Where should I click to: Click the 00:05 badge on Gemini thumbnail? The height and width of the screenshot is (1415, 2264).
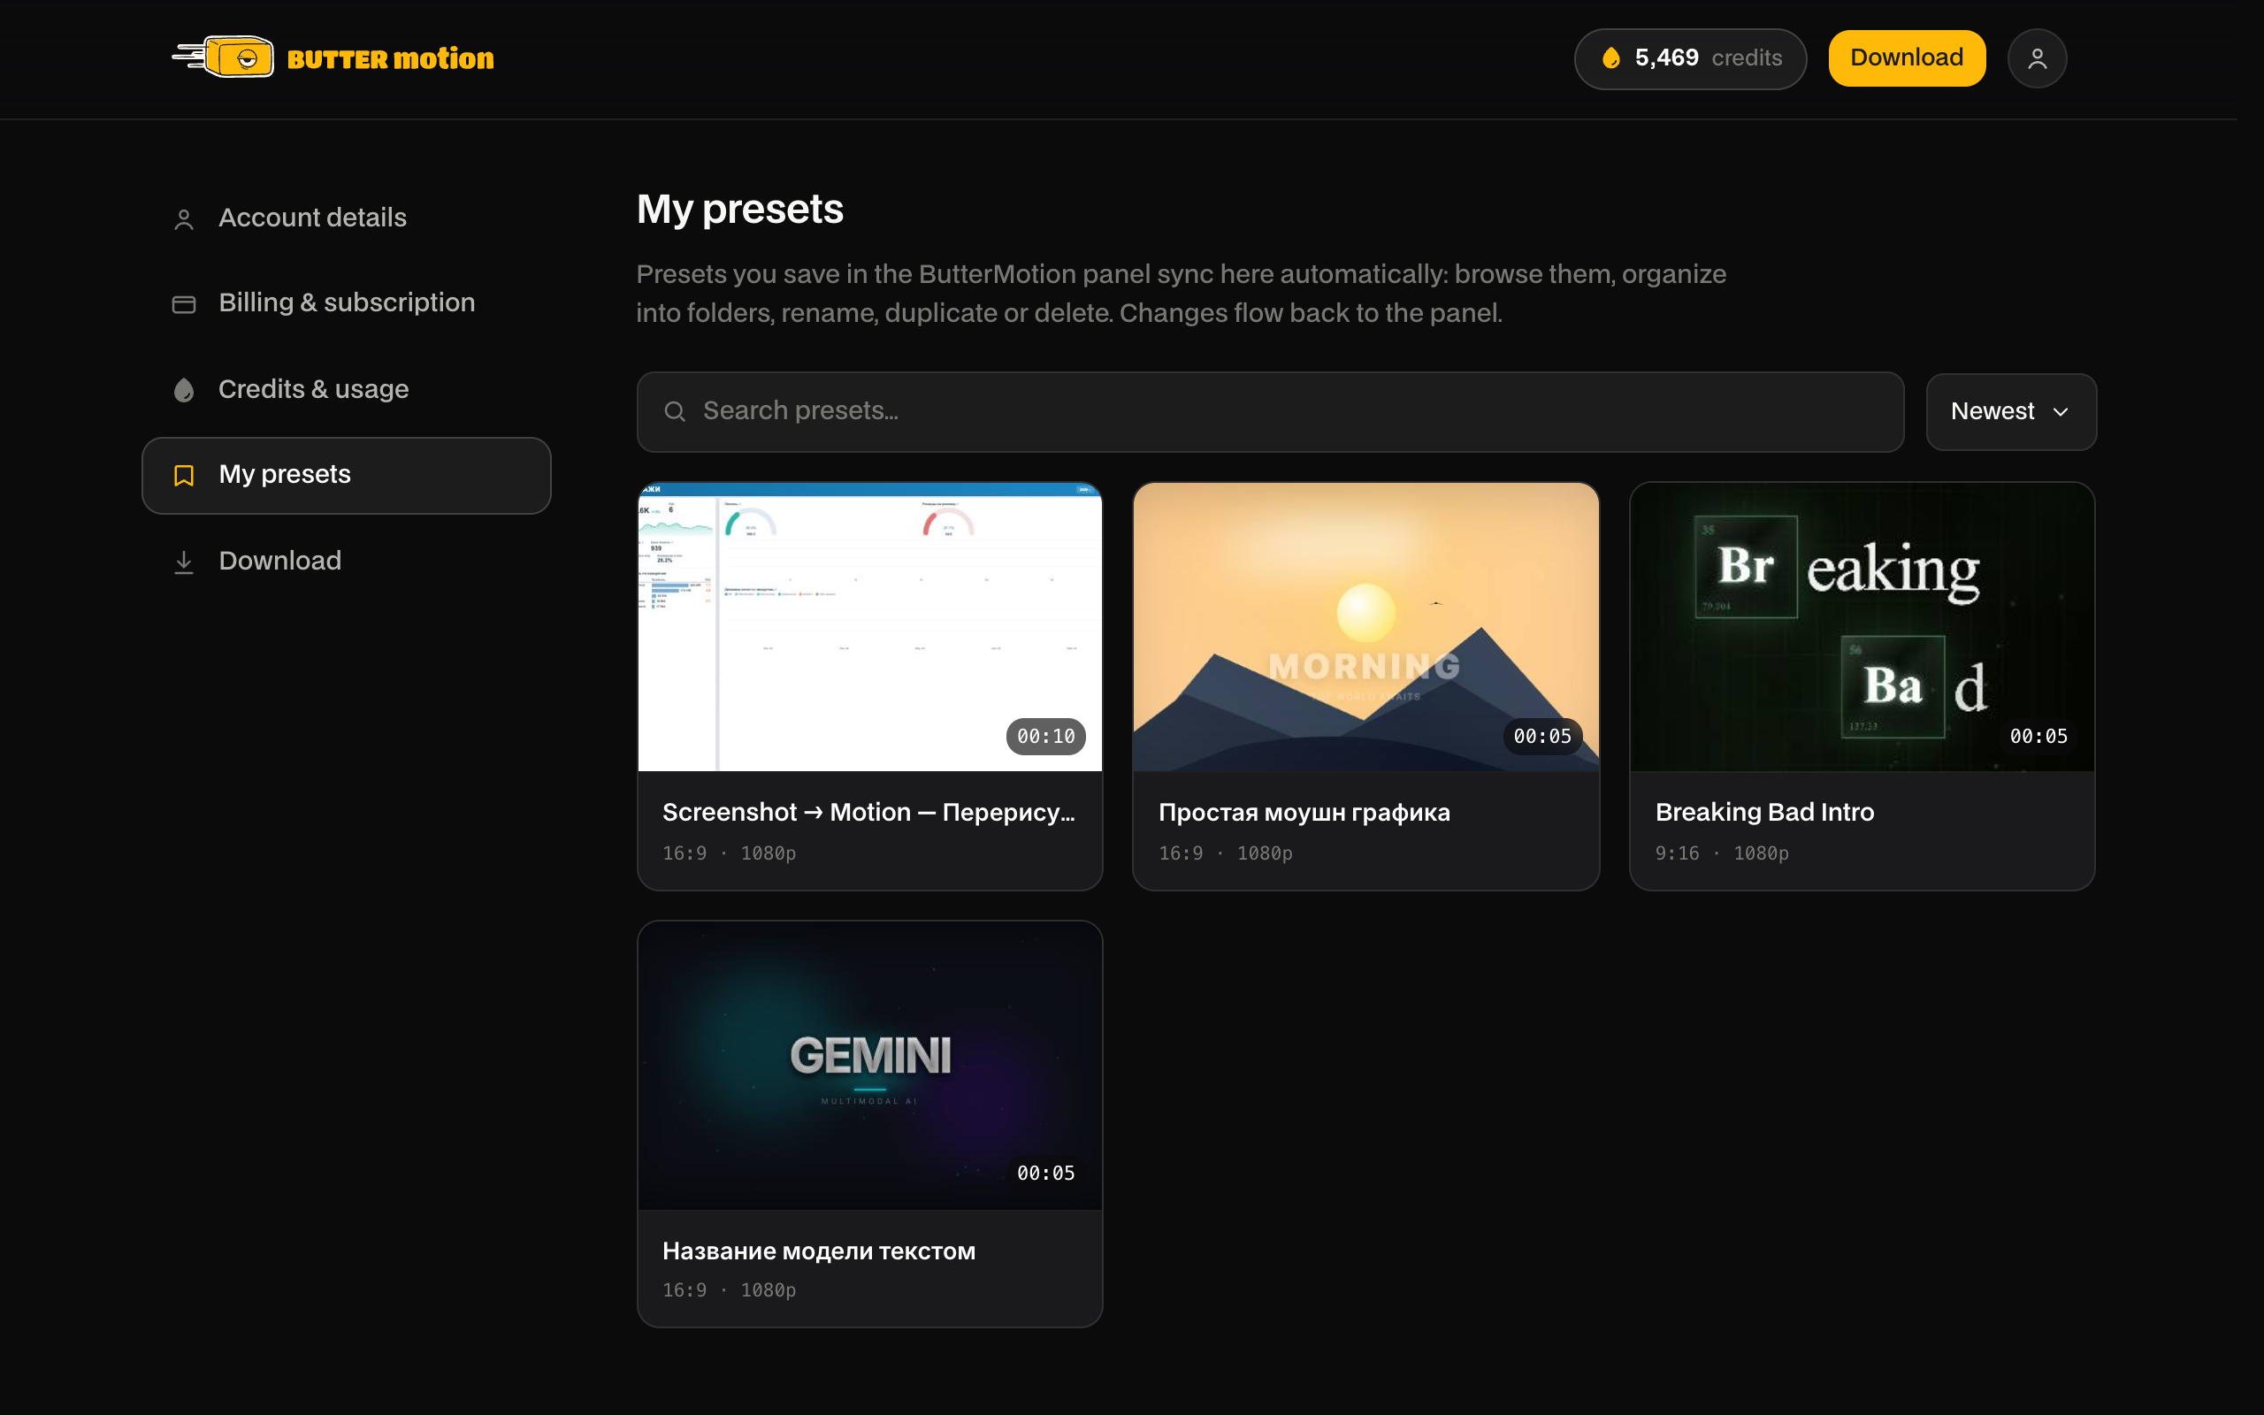[1046, 1174]
